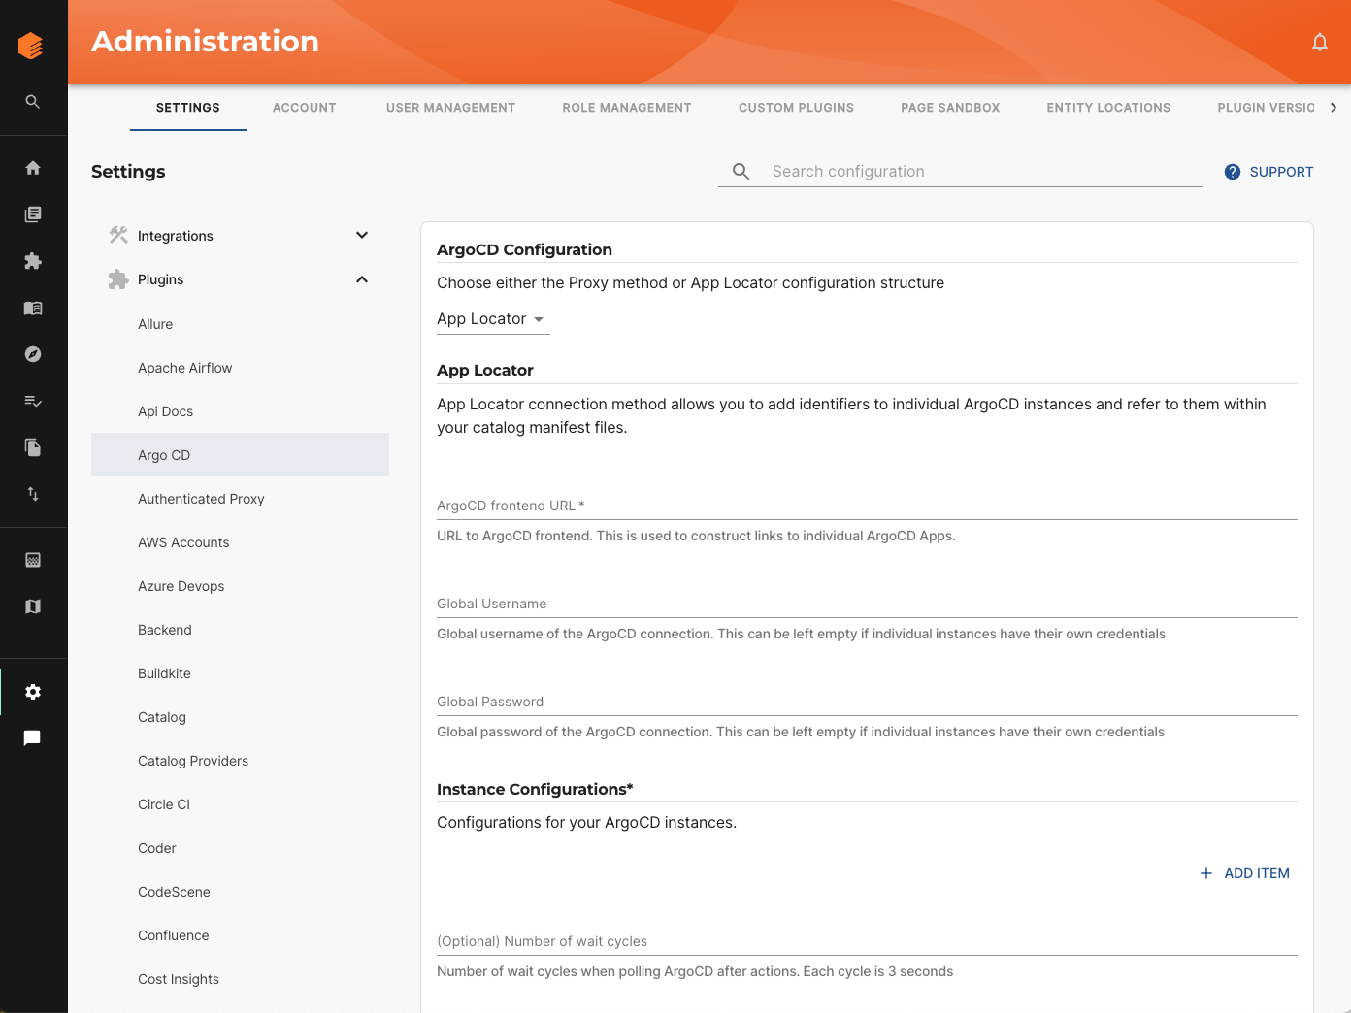
Task: Open the Page Sandbox tab
Action: coord(950,108)
